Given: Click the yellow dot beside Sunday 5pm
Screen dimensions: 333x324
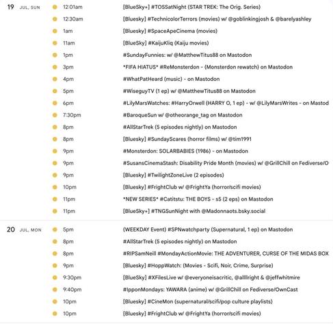Looking at the screenshot, I should (x=55, y=91).
